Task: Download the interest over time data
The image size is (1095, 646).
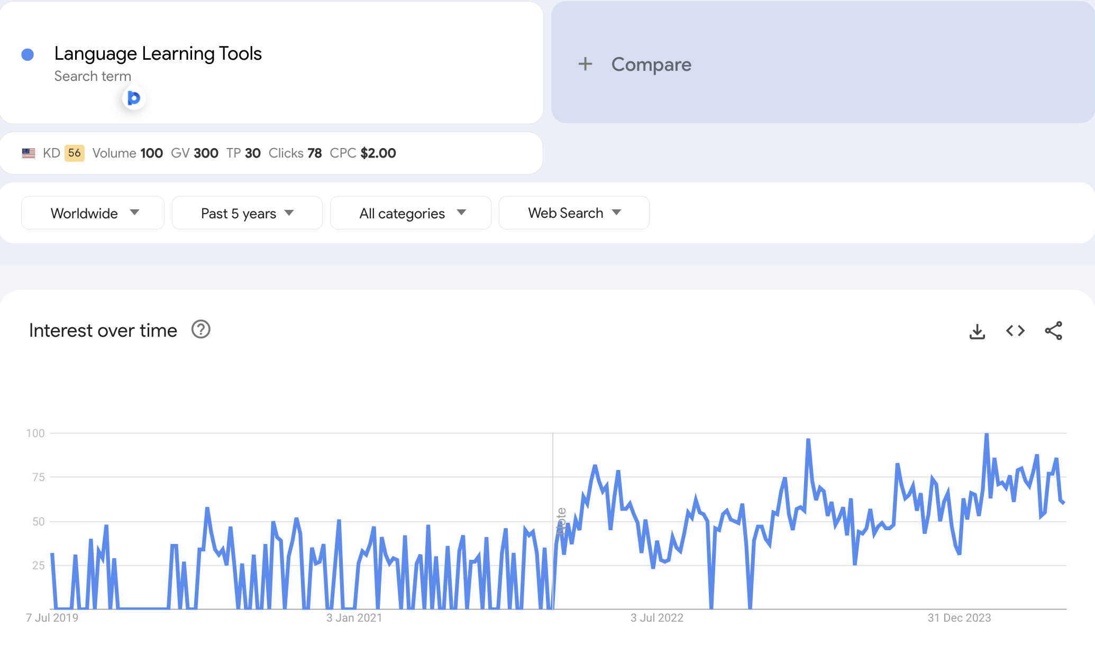Action: pyautogui.click(x=977, y=331)
